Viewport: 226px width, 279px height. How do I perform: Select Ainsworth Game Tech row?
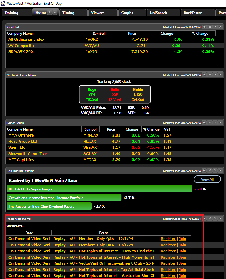[115, 154]
